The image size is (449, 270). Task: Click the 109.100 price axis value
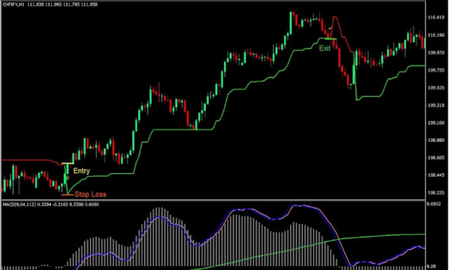(436, 123)
